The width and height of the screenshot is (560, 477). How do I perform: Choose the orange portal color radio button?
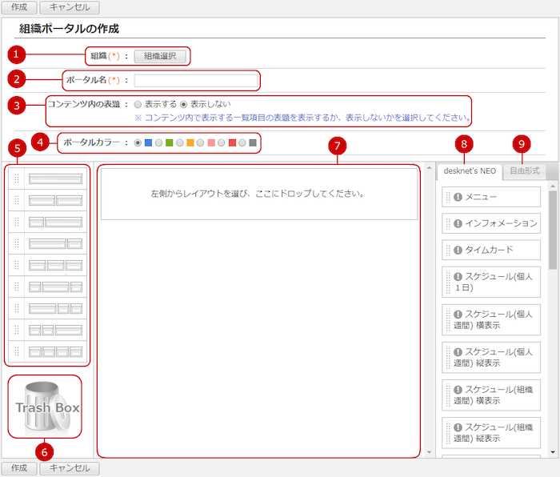(180, 143)
